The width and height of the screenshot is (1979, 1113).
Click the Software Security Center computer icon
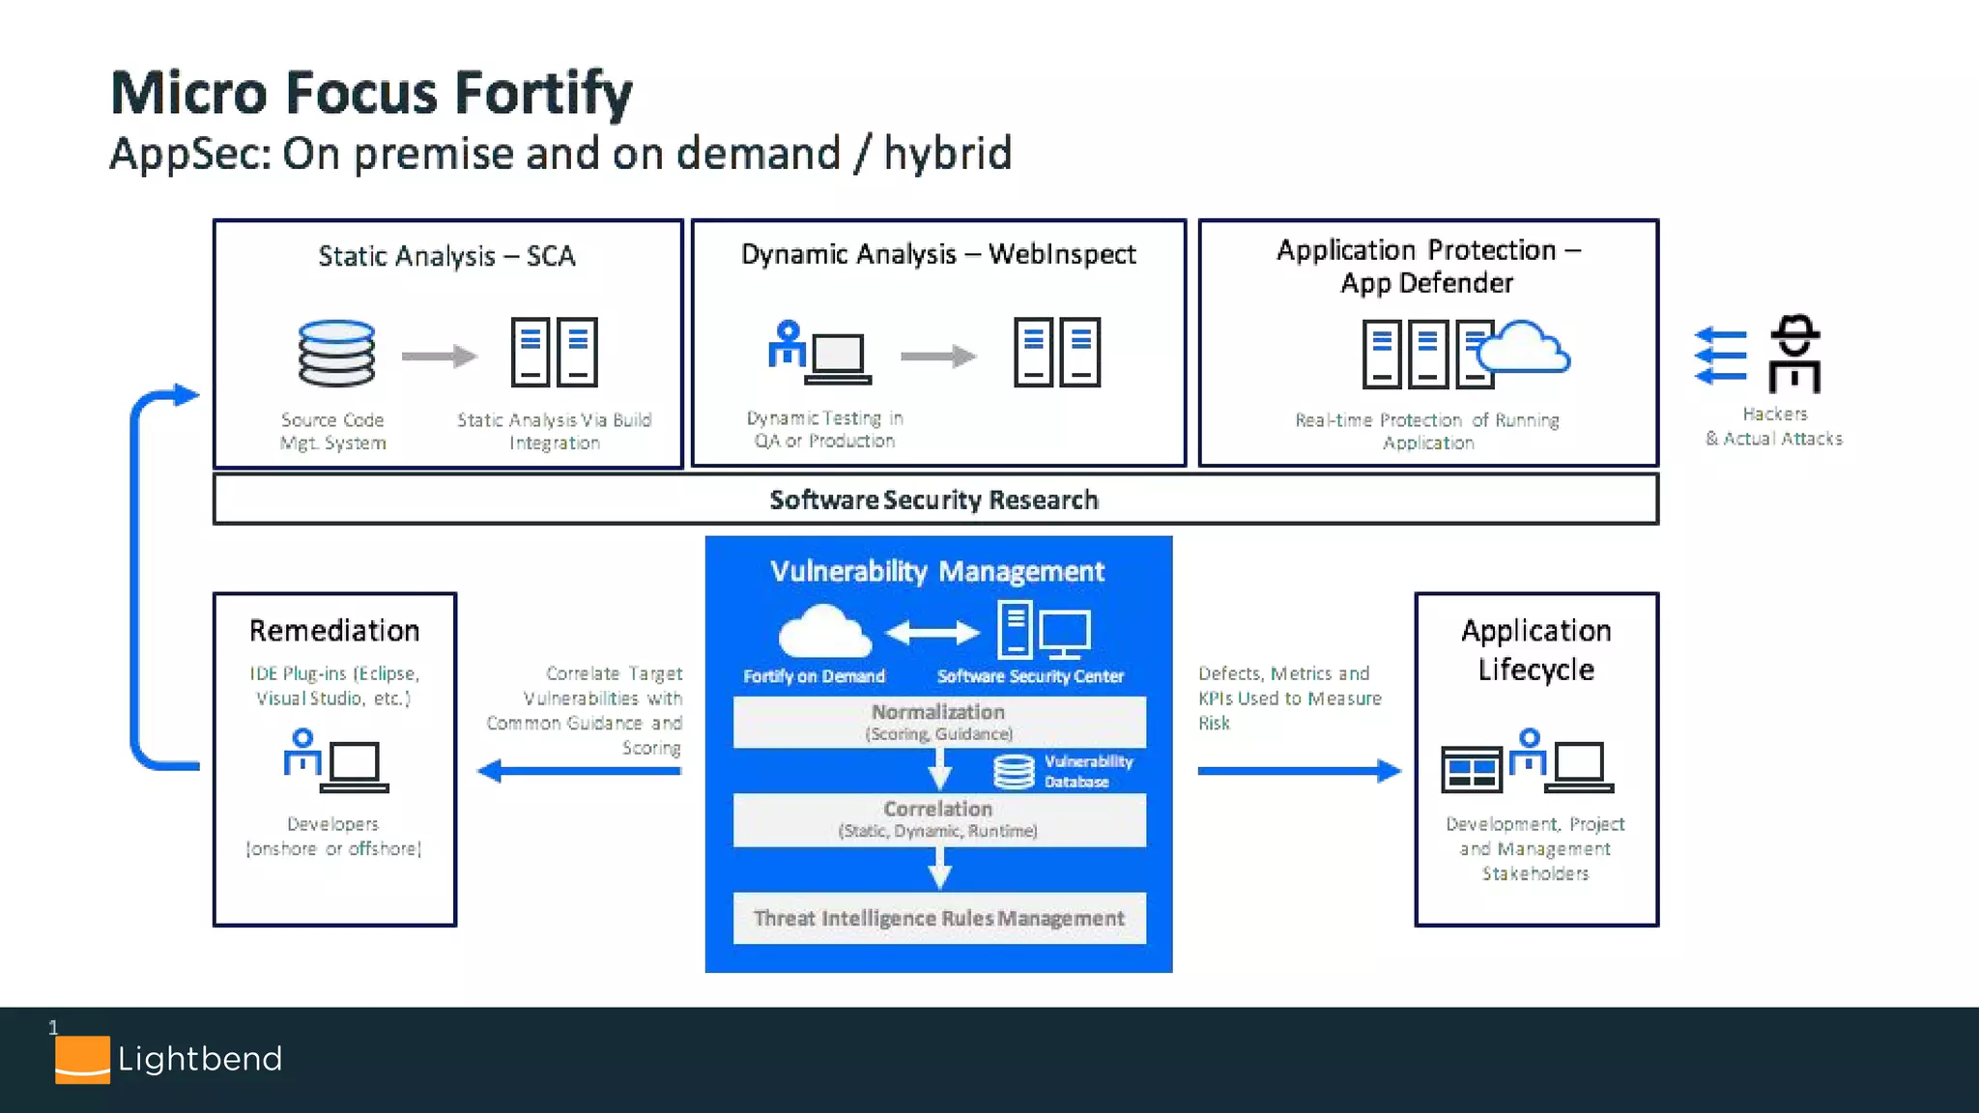(x=1044, y=630)
